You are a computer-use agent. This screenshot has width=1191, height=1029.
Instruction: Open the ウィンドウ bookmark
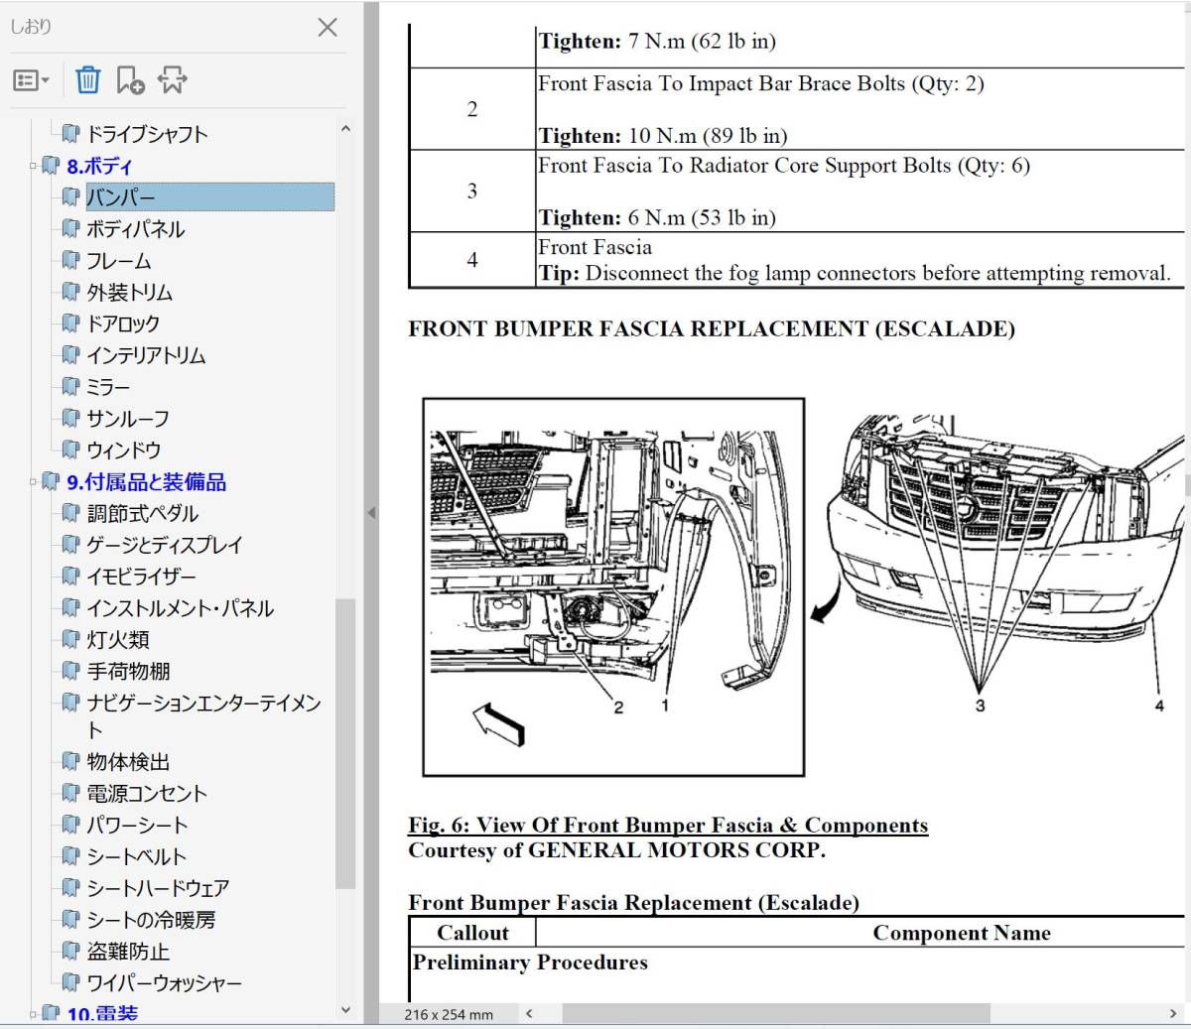124,450
